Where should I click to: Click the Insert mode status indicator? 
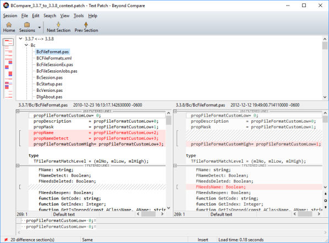[202, 240]
